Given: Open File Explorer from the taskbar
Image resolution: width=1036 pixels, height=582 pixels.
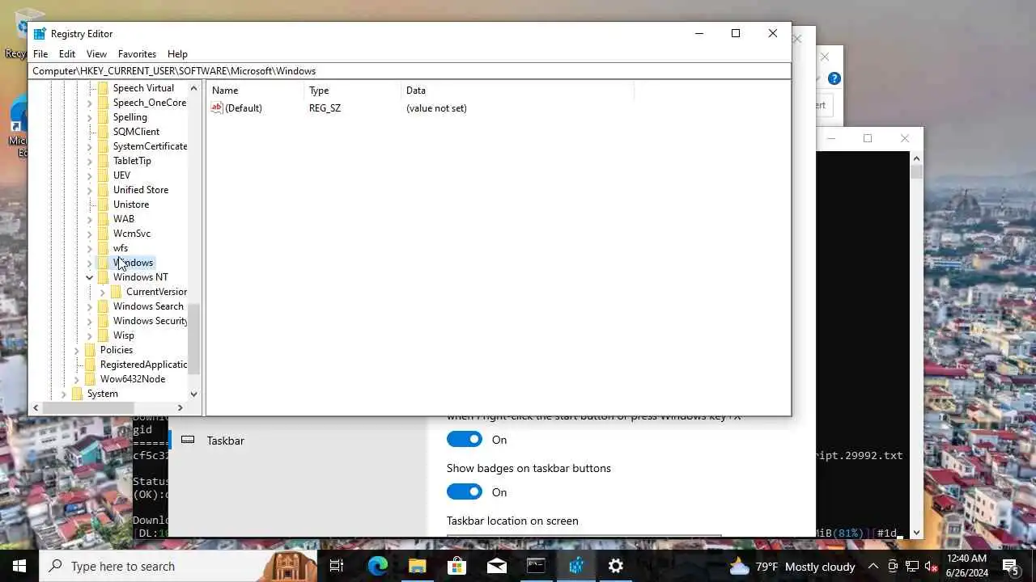Looking at the screenshot, I should (x=418, y=566).
